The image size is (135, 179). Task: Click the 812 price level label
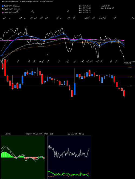coord(130,76)
